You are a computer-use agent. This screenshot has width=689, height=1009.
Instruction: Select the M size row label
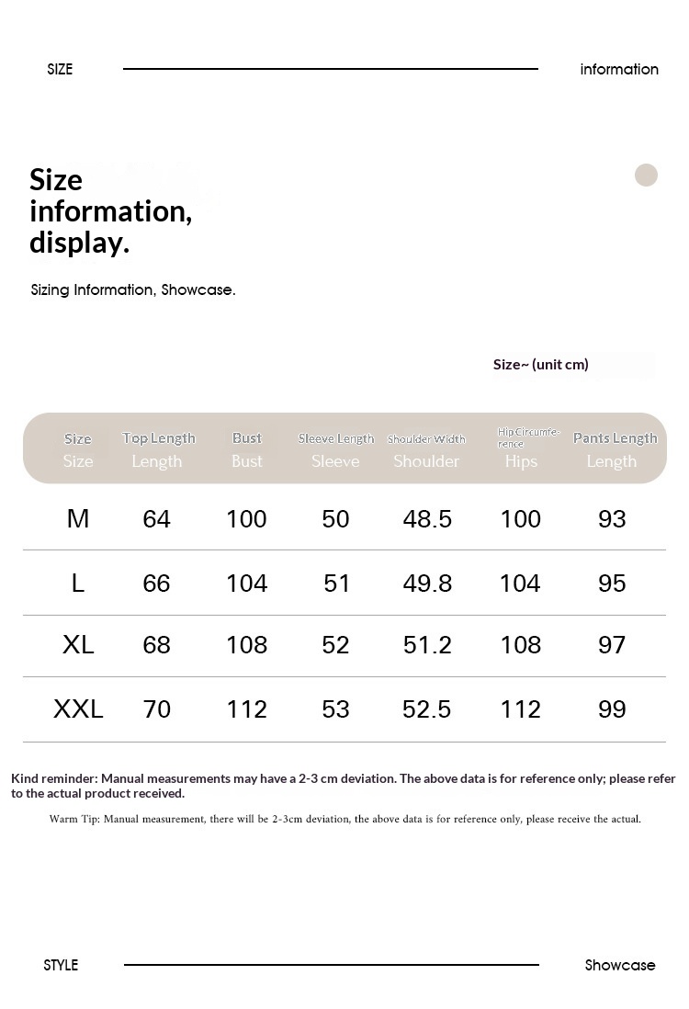pos(78,518)
